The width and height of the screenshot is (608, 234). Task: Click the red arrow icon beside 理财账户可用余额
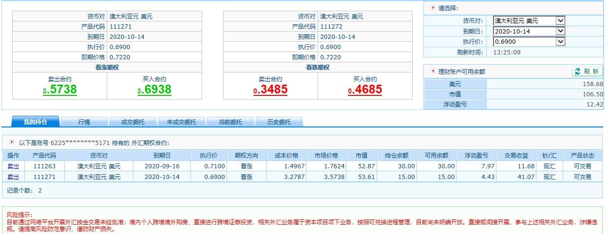tap(433, 72)
